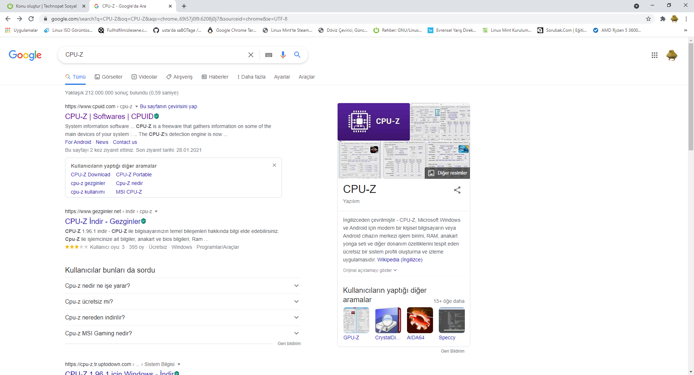Image resolution: width=694 pixels, height=375 pixels.
Task: View site security info via the lock icon
Action: 46,19
